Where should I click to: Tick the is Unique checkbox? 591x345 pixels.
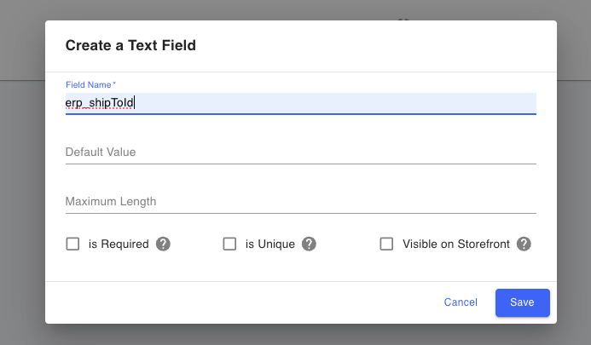point(229,244)
